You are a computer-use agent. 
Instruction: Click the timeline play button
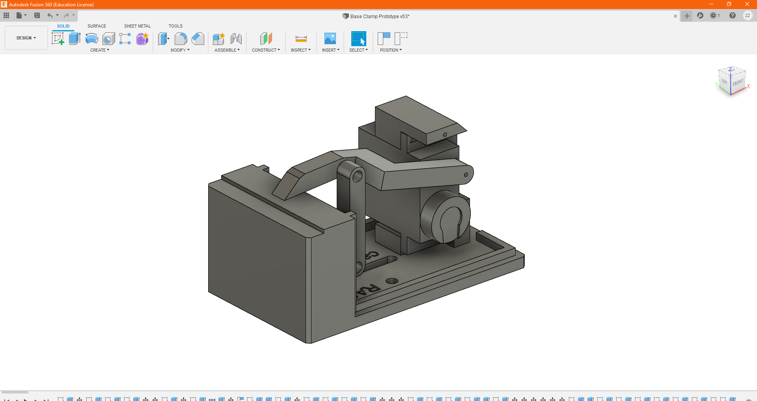click(26, 399)
